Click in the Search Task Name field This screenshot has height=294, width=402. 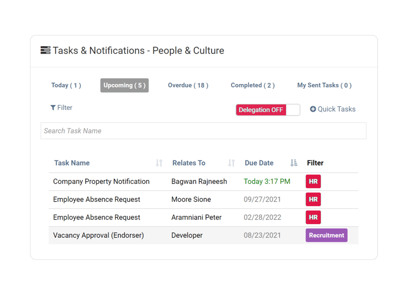point(203,131)
